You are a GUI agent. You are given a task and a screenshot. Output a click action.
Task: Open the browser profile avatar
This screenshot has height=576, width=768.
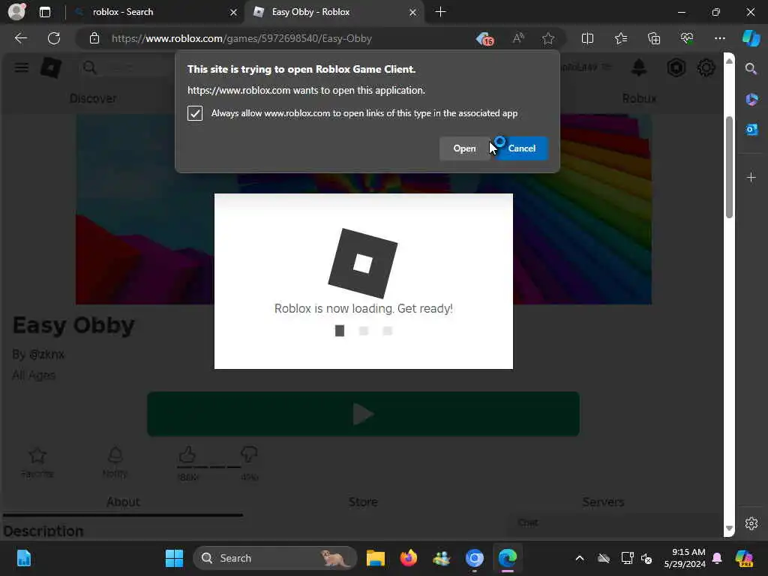[16, 12]
